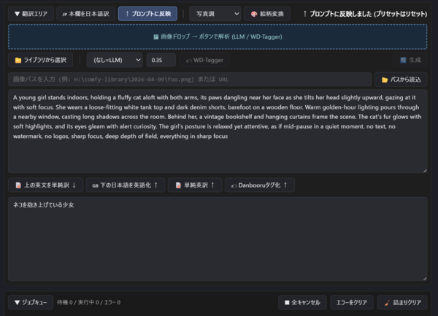
Task: Click パスから読込 folder button
Action: coord(401,80)
